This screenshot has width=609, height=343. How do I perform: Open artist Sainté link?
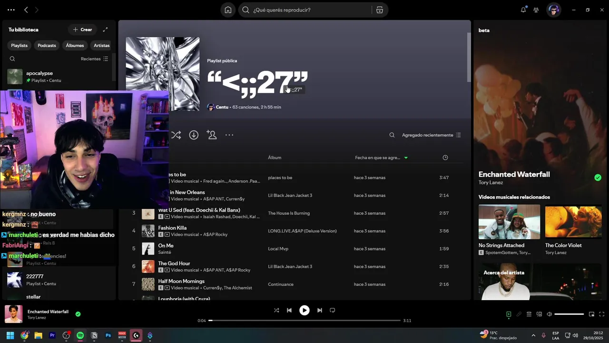165,252
